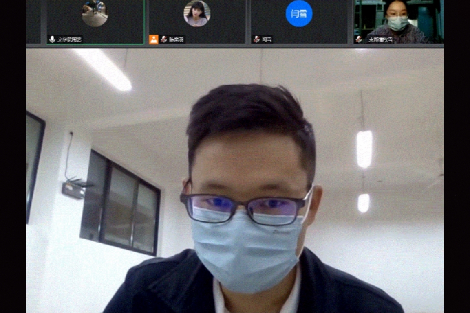
Task: Click the active microphone icon in green-bordered tile
Action: pyautogui.click(x=52, y=39)
